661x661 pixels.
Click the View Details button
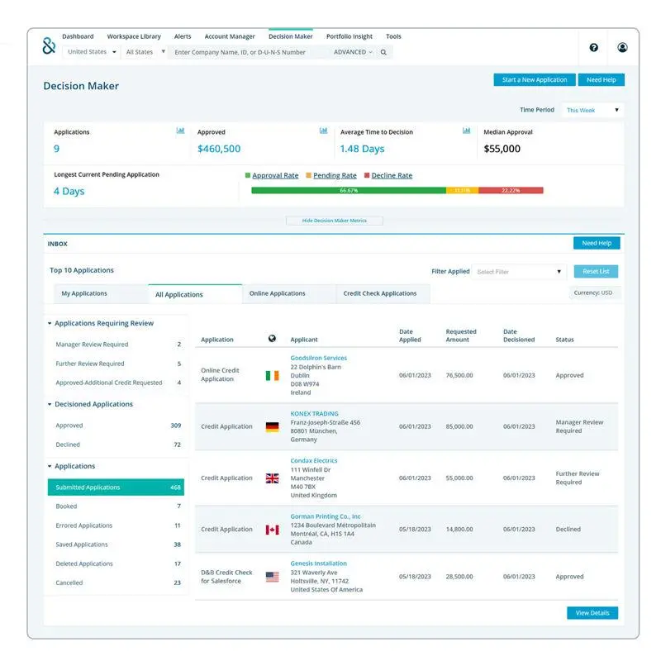pos(592,613)
